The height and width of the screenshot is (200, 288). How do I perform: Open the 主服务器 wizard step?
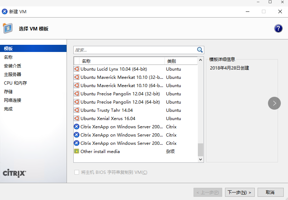(13, 74)
